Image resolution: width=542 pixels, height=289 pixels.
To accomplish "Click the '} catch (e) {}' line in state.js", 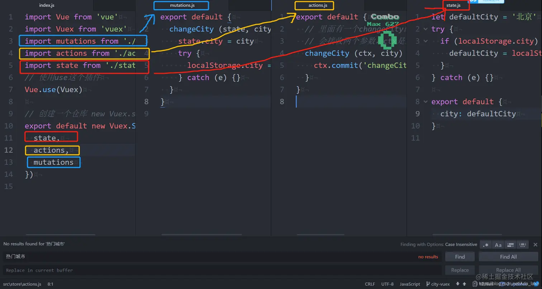I will click(462, 78).
